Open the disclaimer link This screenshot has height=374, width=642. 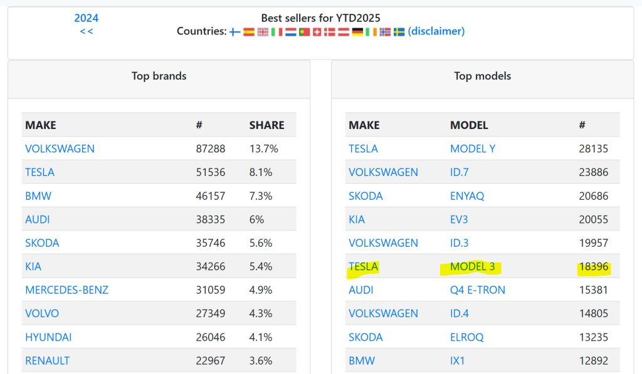[x=436, y=31]
